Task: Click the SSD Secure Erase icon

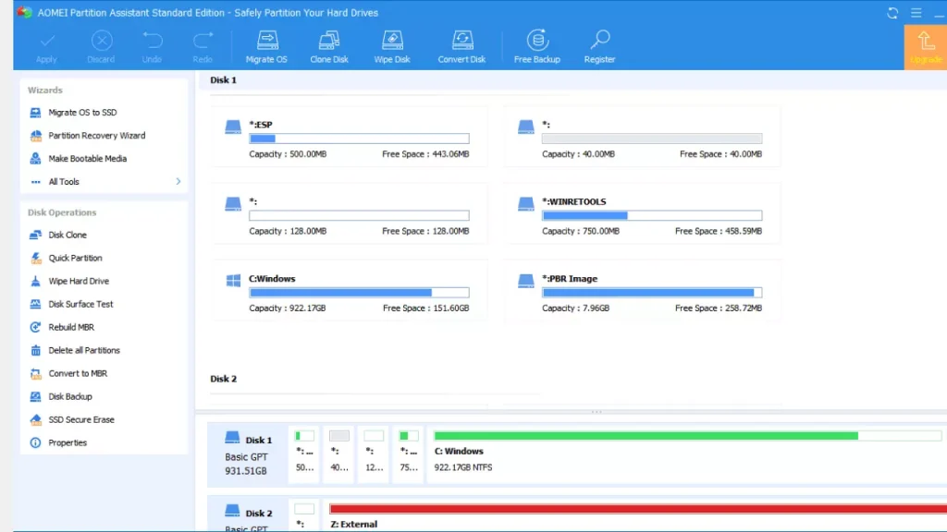Action: tap(36, 420)
